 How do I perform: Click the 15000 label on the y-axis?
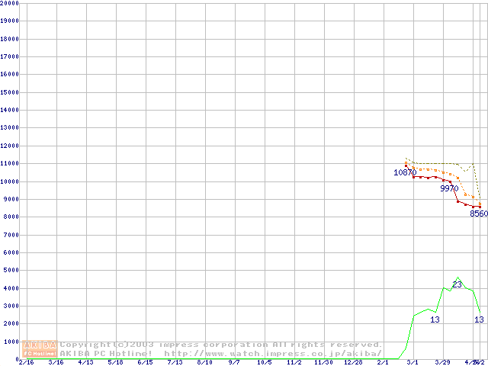(9, 92)
